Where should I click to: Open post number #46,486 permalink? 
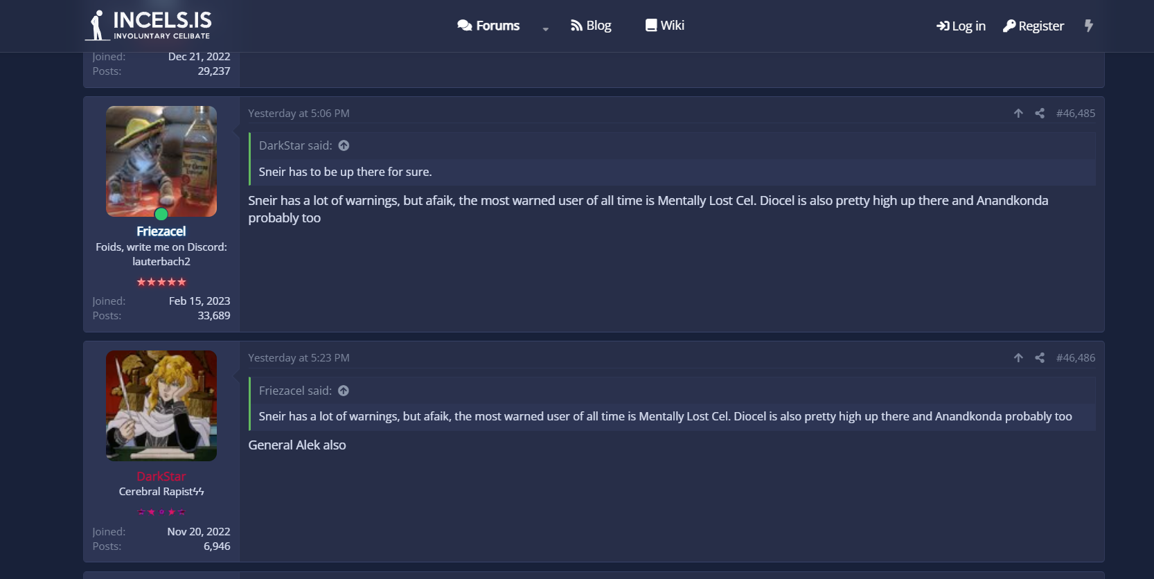pyautogui.click(x=1075, y=357)
